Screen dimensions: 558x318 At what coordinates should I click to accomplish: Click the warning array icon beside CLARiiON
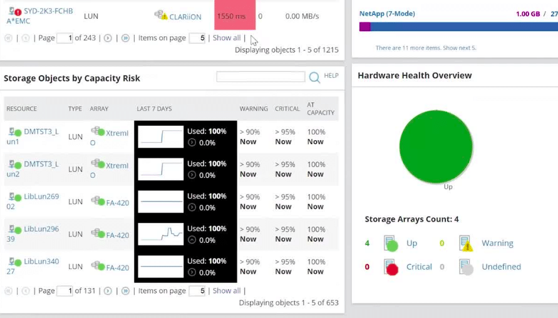(161, 15)
